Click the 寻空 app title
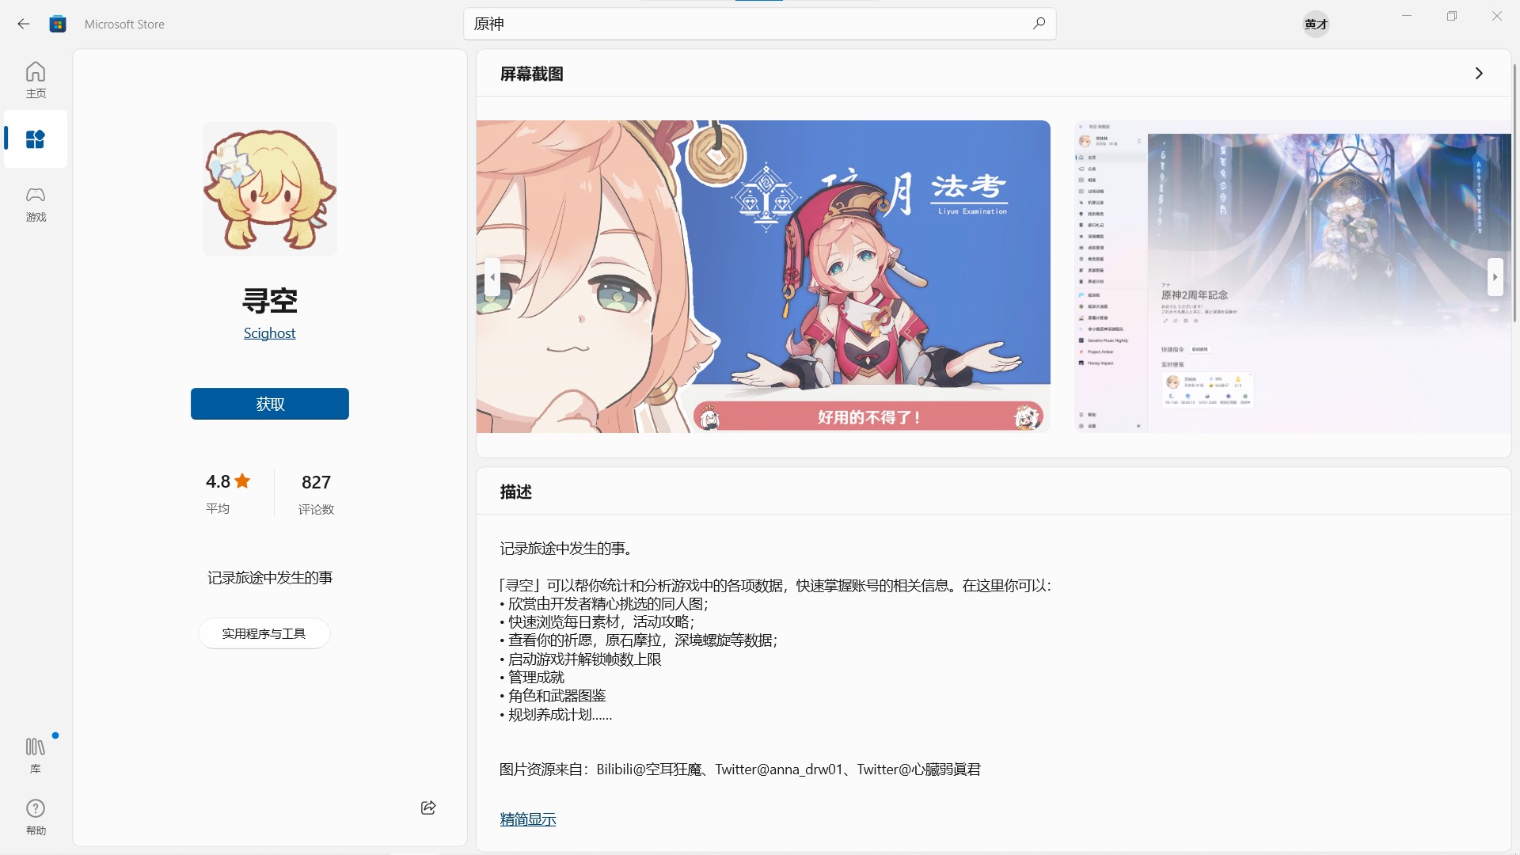This screenshot has height=855, width=1520. (x=270, y=301)
